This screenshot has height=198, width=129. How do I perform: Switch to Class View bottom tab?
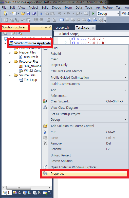tap(17, 193)
